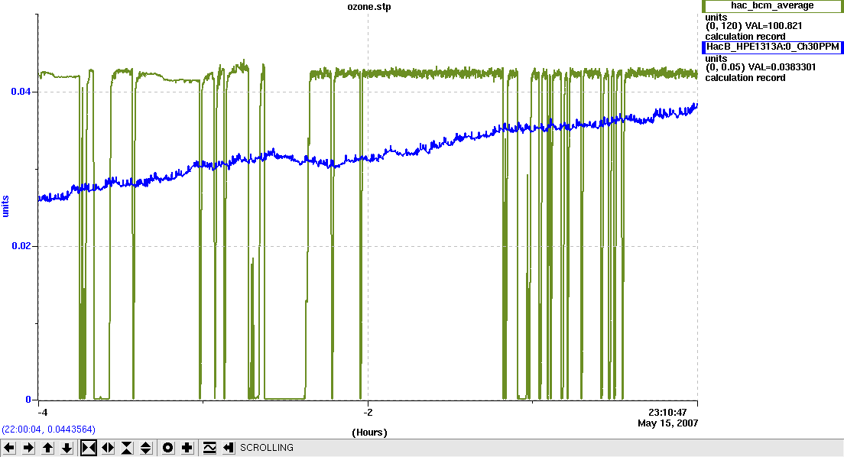844x457 pixels.
Task: Click the cursor readout (22:00:04, 0.0443564)
Action: coord(48,429)
